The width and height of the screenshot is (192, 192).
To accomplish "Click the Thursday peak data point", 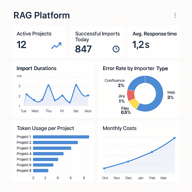I will pyautogui.click(x=48, y=85).
